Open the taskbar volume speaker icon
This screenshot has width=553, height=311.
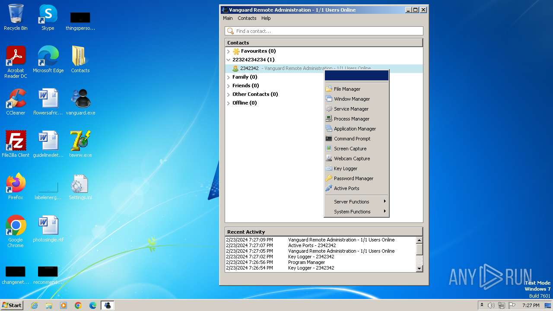(x=491, y=305)
